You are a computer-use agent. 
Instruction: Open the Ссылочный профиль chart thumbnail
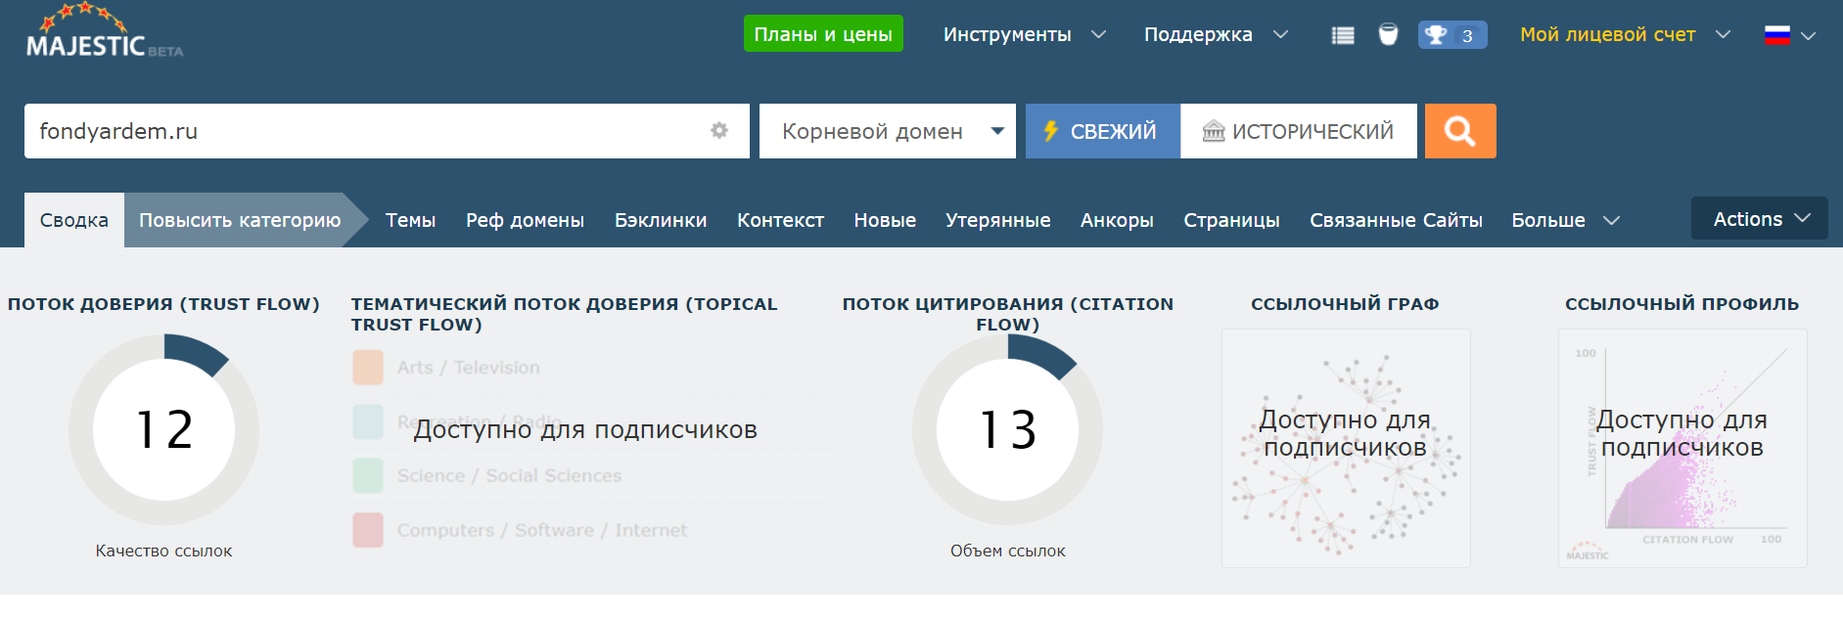(x=1682, y=448)
